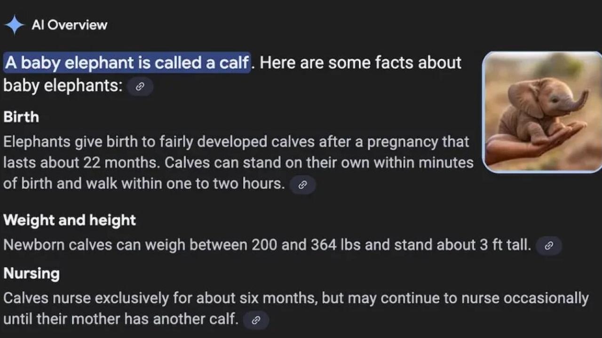602x338 pixels.
Task: Open the baby elephant thumbnail image
Action: click(x=542, y=112)
